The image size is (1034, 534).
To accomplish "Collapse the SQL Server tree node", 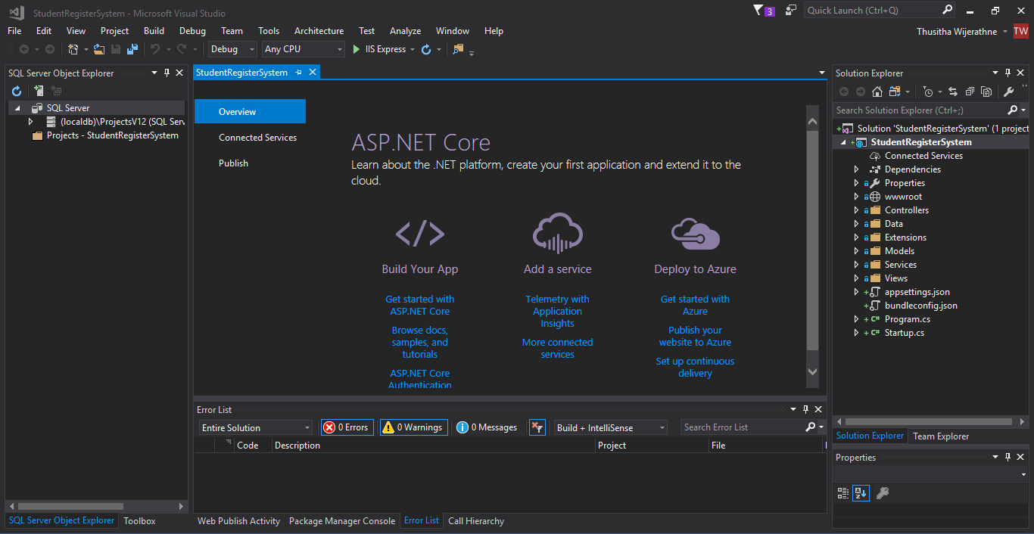I will 17,108.
